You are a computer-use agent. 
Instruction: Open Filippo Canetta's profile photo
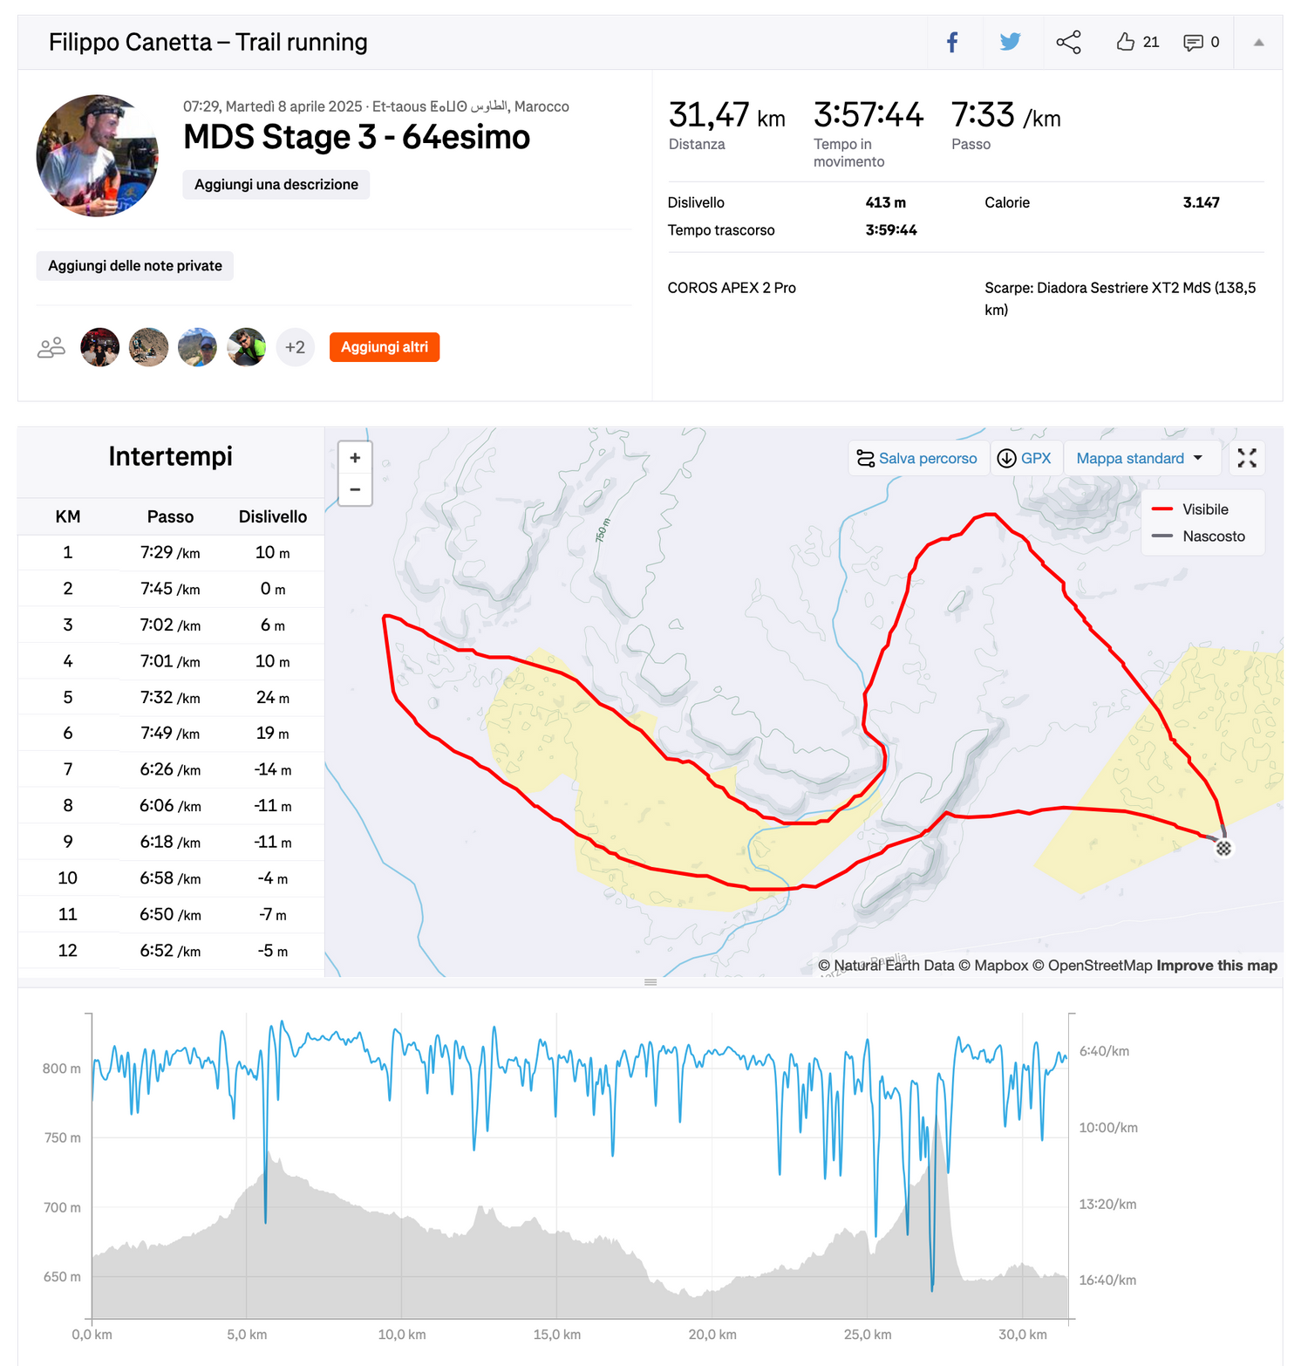(98, 155)
